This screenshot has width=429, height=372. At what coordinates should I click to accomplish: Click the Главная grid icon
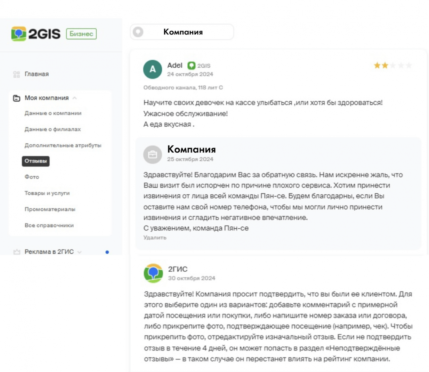17,74
